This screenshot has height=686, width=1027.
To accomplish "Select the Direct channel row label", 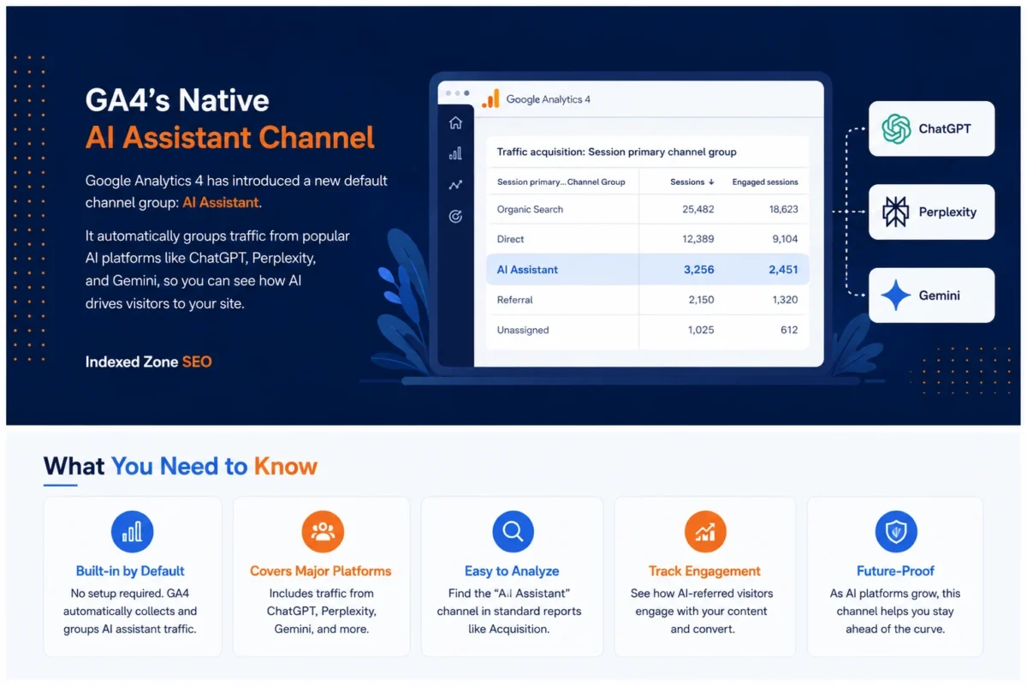I will click(511, 239).
